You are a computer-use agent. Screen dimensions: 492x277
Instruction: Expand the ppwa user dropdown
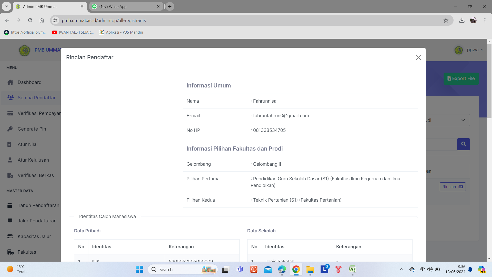coord(475,50)
